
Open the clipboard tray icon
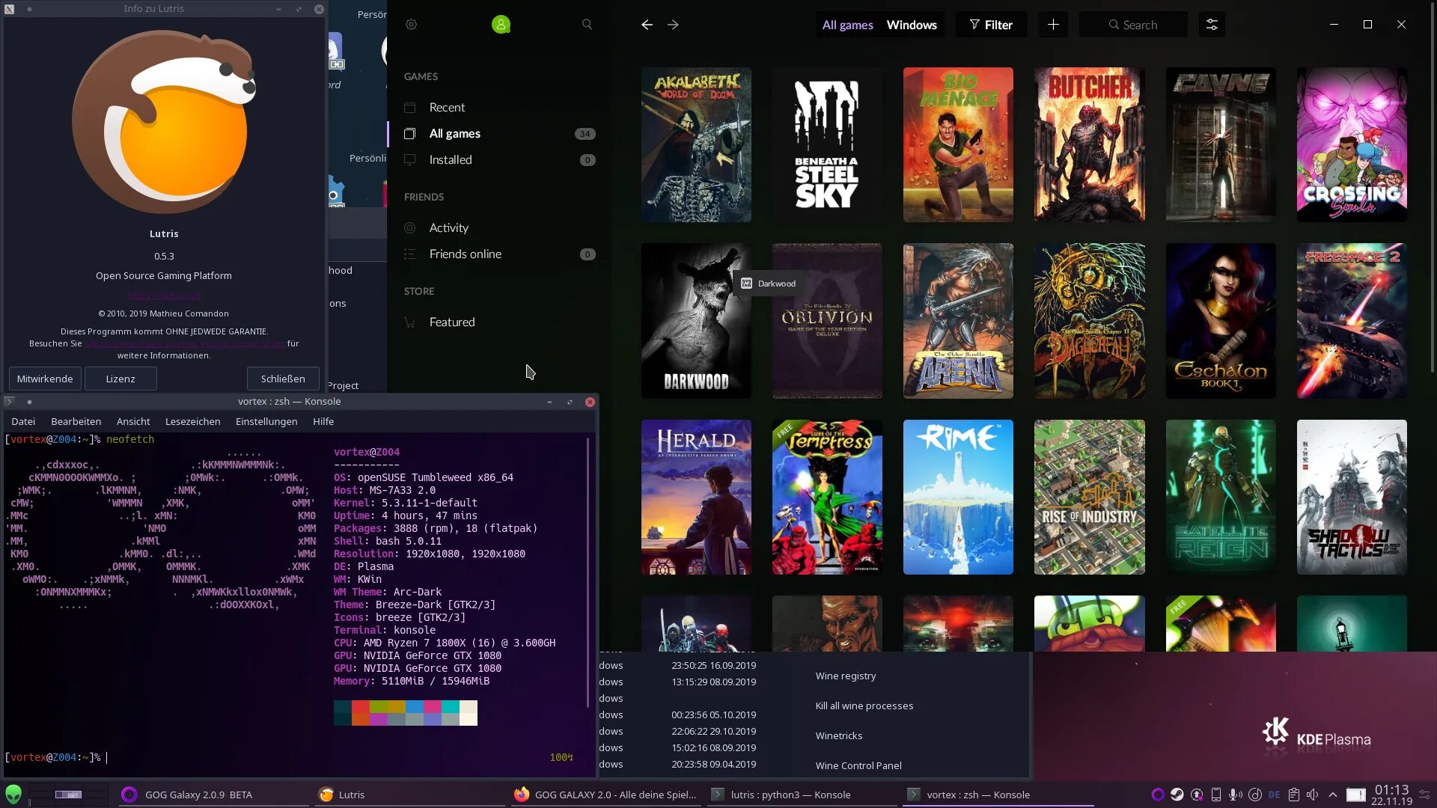pos(1294,795)
